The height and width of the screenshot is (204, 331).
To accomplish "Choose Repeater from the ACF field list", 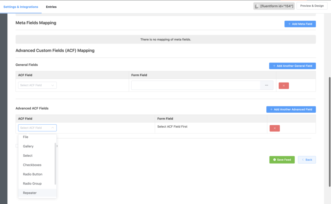I will coord(30,193).
